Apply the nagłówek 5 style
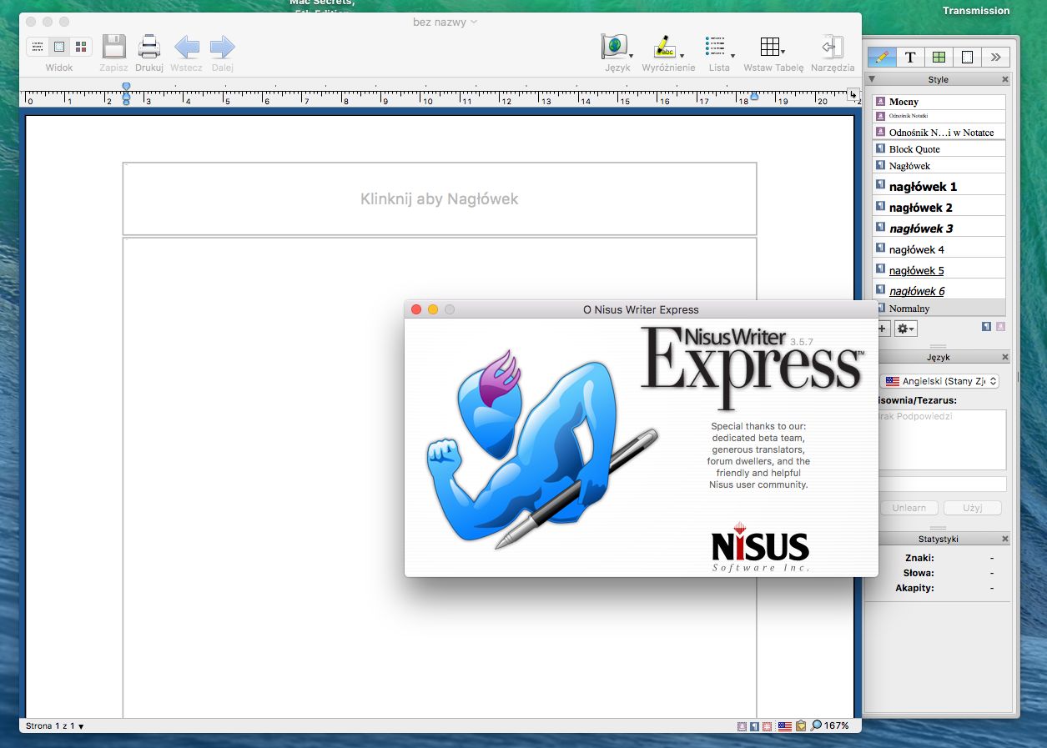Screen dimensions: 1047x748 (939, 269)
